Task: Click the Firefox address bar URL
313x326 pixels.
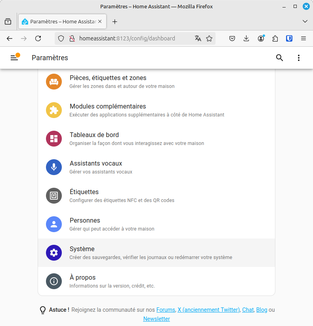Action: 127,38
